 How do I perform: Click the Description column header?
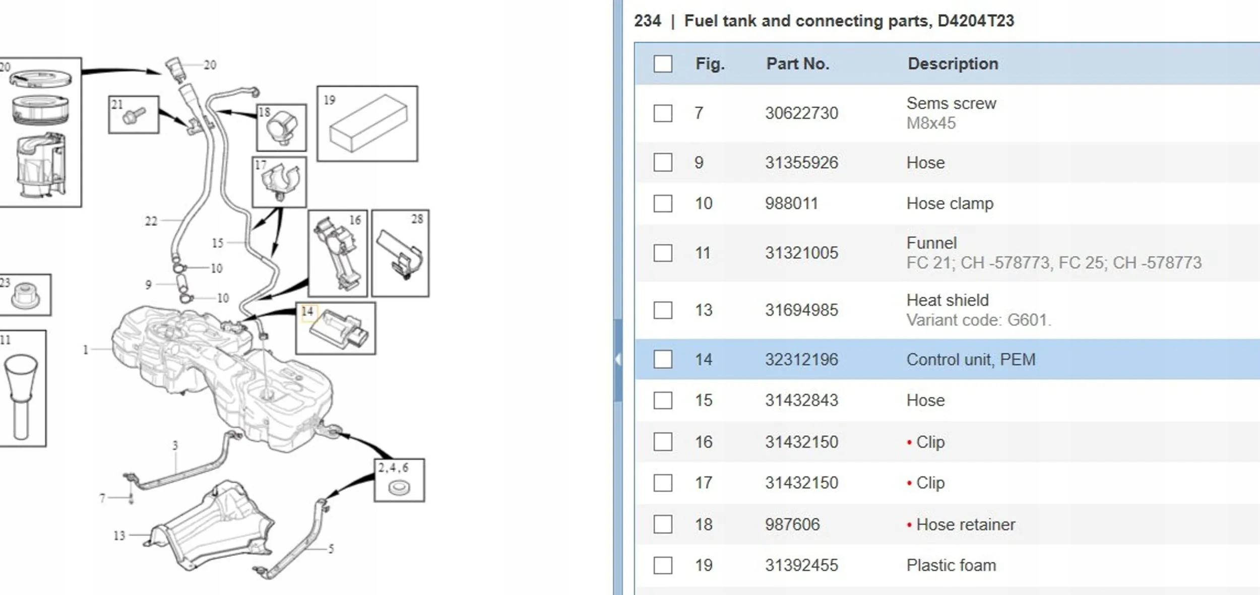pyautogui.click(x=953, y=64)
